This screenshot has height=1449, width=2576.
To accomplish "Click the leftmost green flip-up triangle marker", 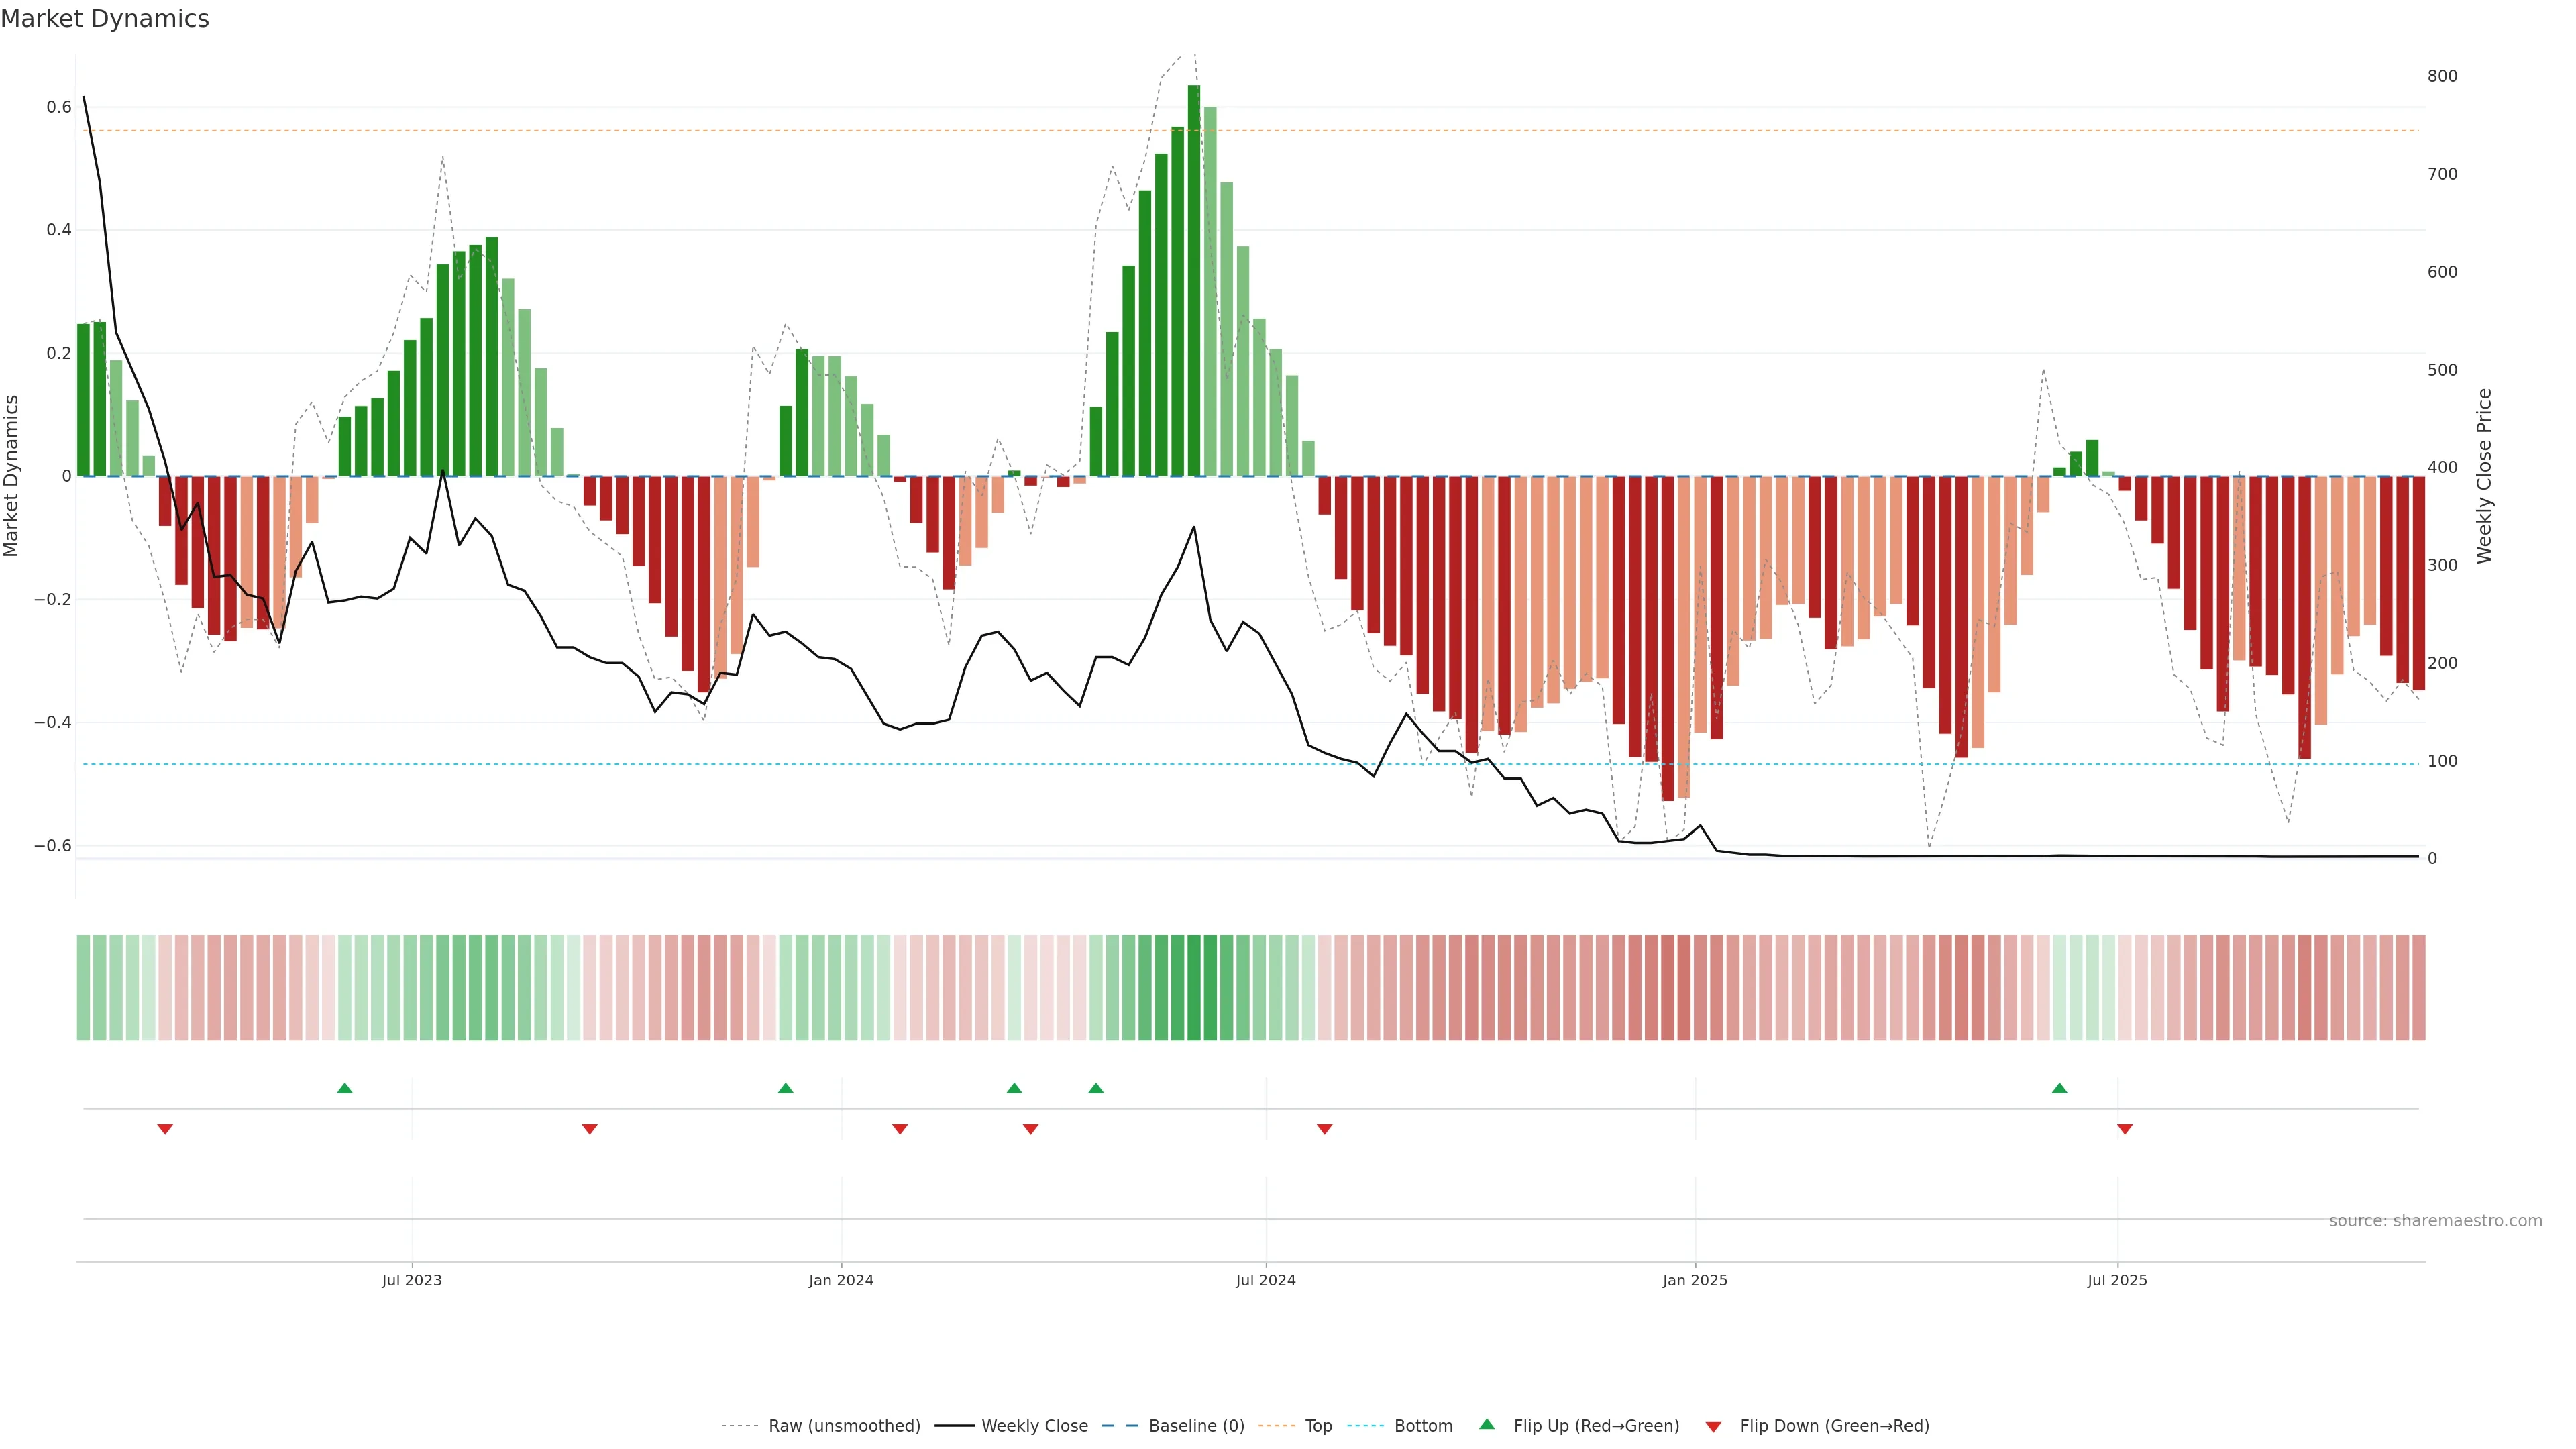I will tap(345, 1088).
